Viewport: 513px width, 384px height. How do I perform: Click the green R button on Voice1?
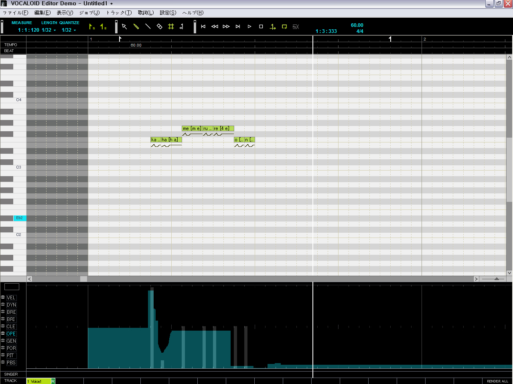pyautogui.click(x=53, y=381)
